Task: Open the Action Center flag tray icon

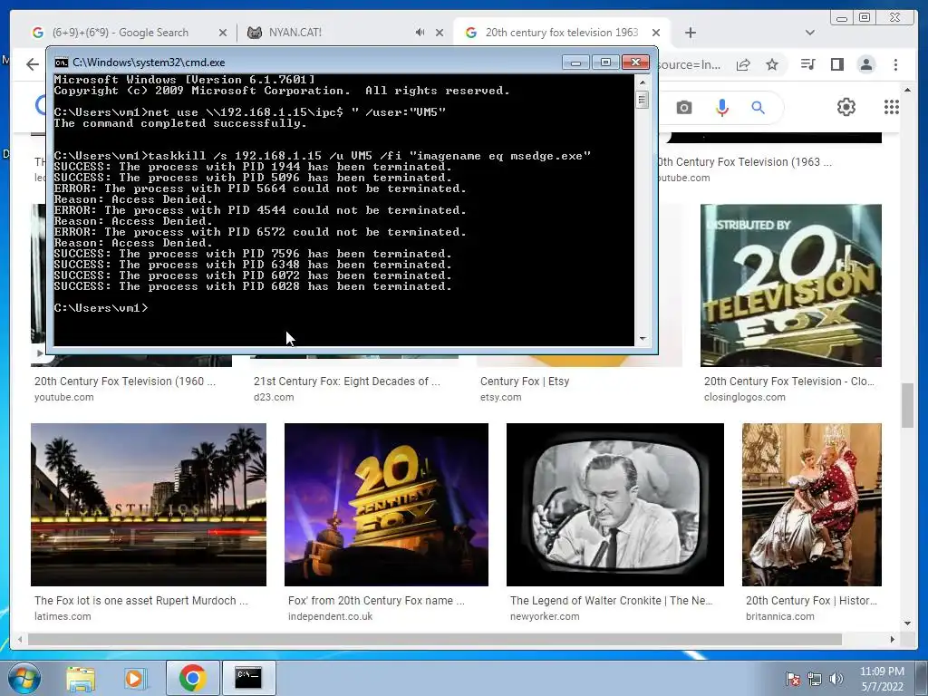Action: (792, 679)
